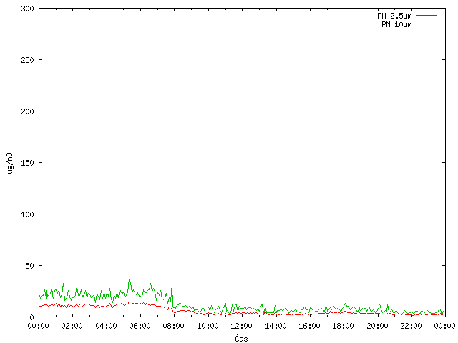Click the y-axis value 300
458x343 pixels.
[27, 9]
